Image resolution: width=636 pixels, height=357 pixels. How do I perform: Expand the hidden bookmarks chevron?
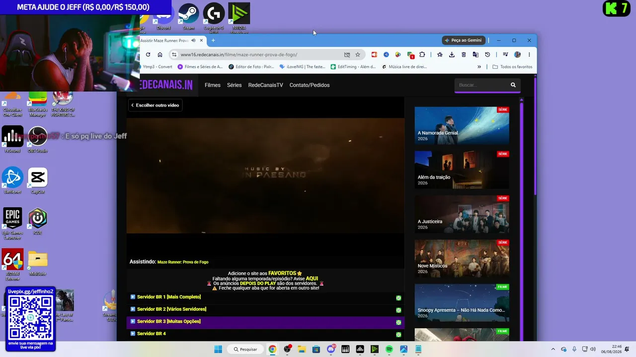pyautogui.click(x=479, y=66)
